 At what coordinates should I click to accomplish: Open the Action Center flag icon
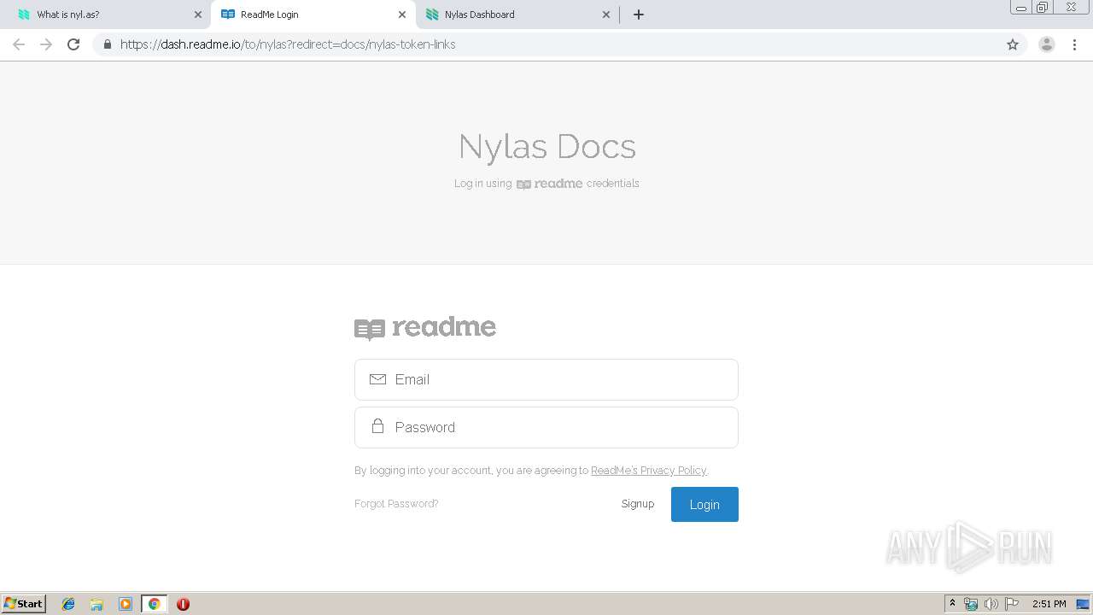click(x=1012, y=604)
